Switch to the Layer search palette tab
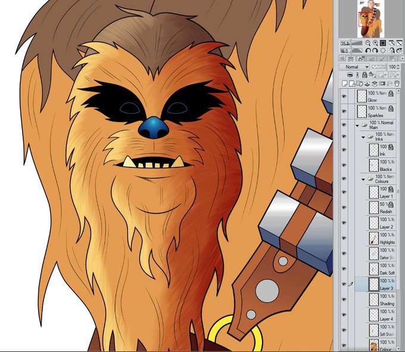This screenshot has width=405, height=352. (362, 59)
